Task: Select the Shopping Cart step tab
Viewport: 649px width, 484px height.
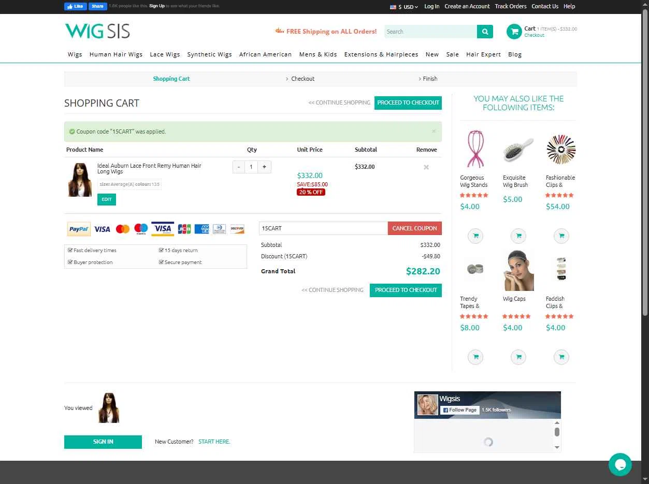Action: (171, 79)
